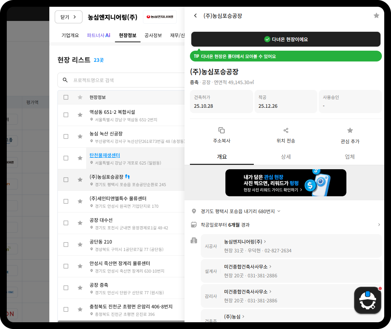Check the 공장 증축 checkbox

coord(66,288)
